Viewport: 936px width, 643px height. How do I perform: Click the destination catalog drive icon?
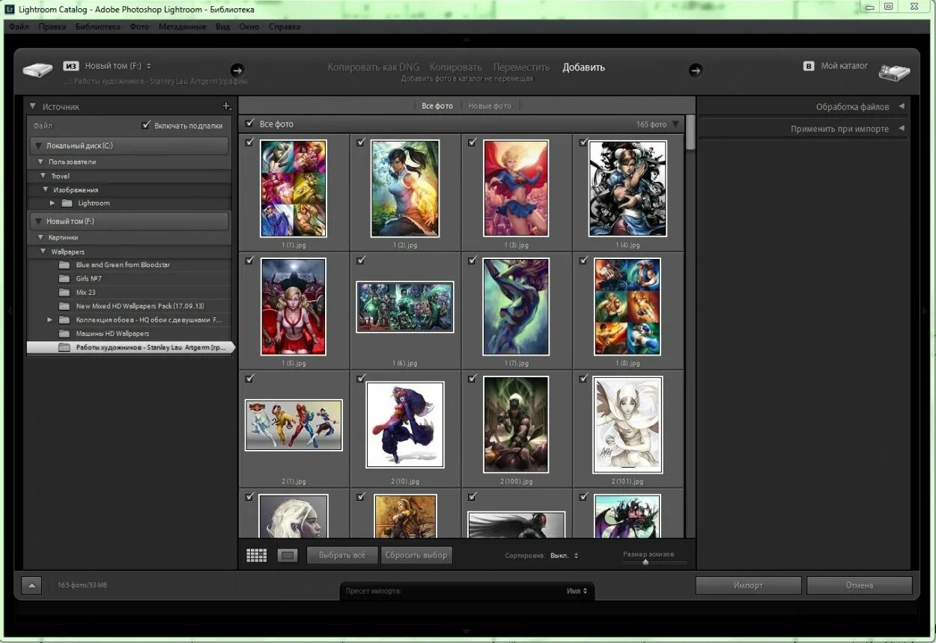[894, 71]
